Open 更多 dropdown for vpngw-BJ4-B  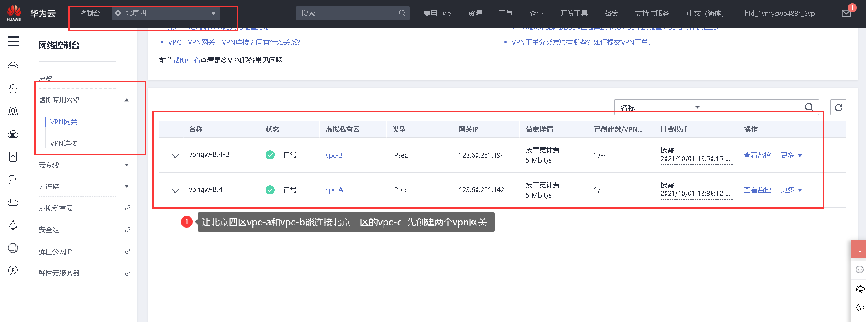(x=791, y=155)
